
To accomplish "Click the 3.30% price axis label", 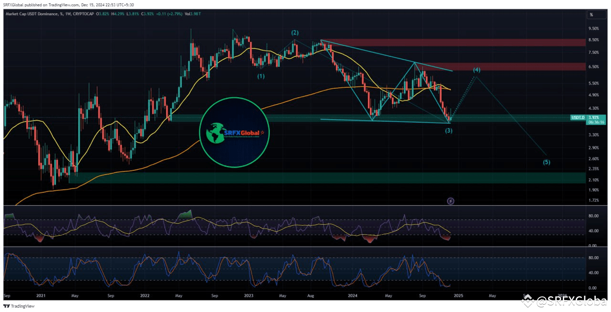I will [x=594, y=135].
